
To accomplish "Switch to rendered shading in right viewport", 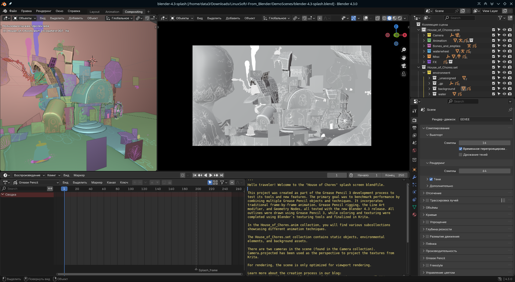I will point(400,18).
